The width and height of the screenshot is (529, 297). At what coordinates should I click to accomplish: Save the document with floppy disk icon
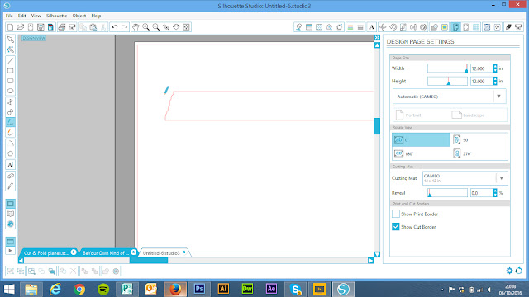pyautogui.click(x=41, y=27)
